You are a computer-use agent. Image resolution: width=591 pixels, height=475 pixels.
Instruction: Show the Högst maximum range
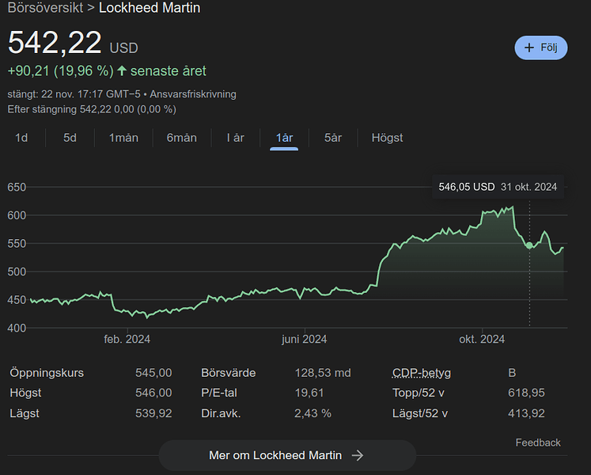click(x=387, y=138)
